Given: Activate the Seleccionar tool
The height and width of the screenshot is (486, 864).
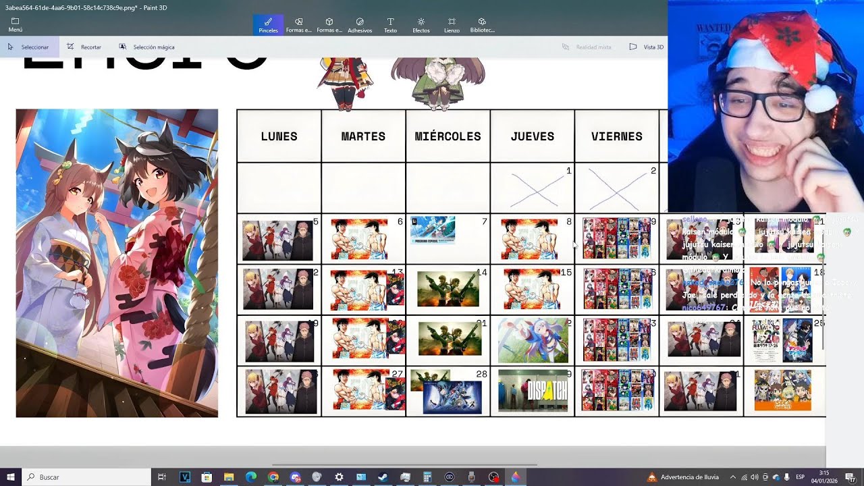Looking at the screenshot, I should click(x=28, y=47).
